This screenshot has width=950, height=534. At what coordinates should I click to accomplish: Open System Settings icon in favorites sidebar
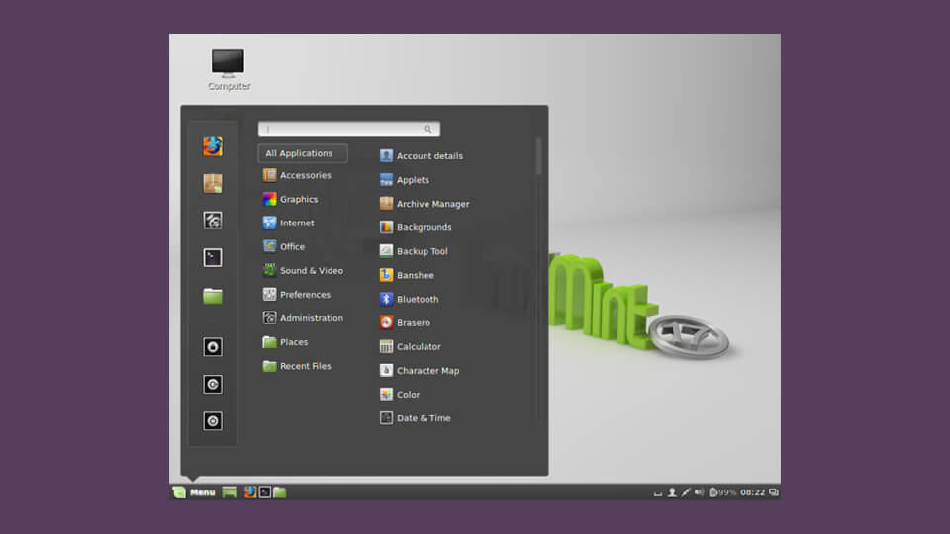coord(213,221)
